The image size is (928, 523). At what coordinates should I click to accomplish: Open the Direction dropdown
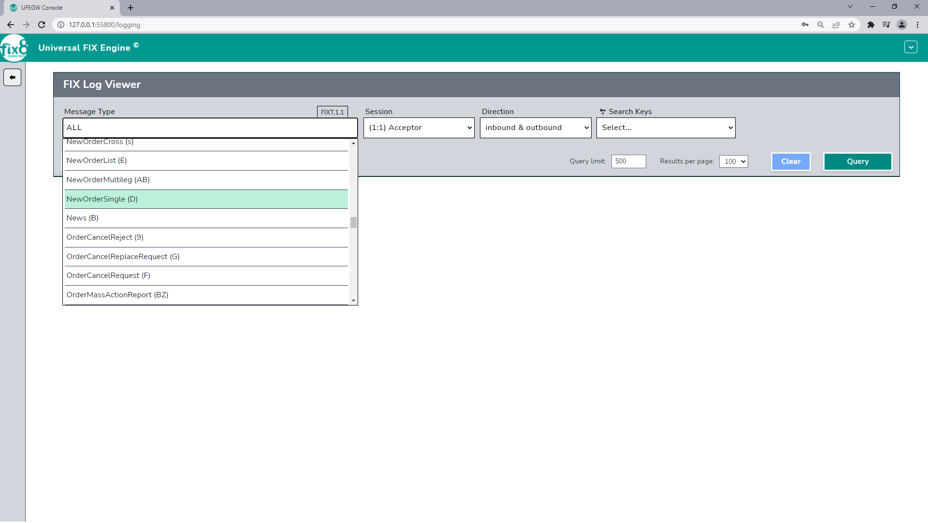click(536, 128)
